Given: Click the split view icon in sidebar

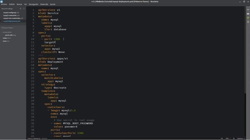Looking at the screenshot, I should coord(24,9).
